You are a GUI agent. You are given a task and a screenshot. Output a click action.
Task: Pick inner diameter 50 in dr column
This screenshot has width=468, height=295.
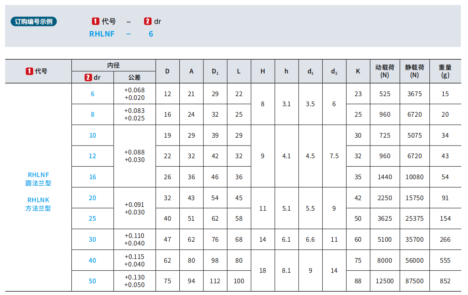[x=92, y=281]
